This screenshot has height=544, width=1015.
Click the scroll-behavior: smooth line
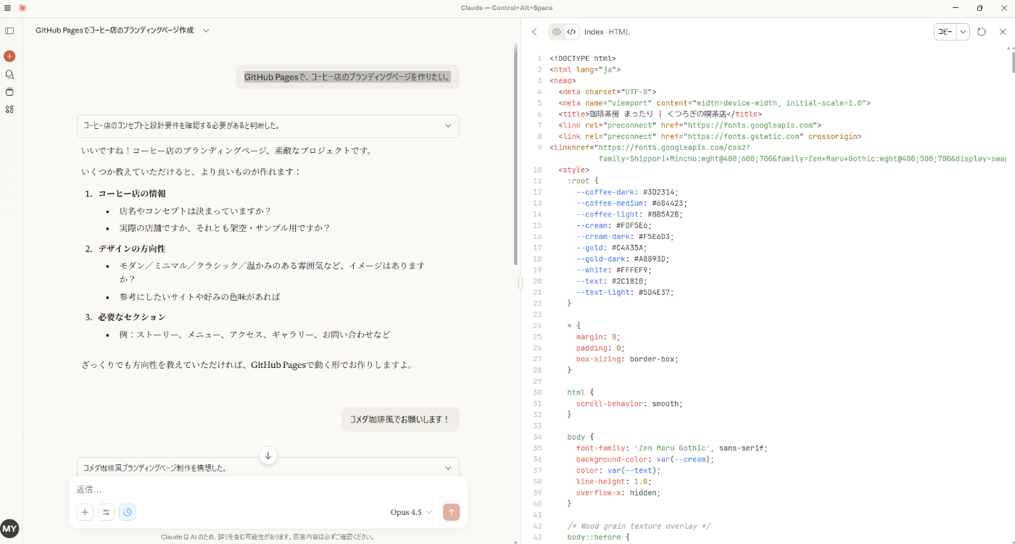click(x=629, y=403)
